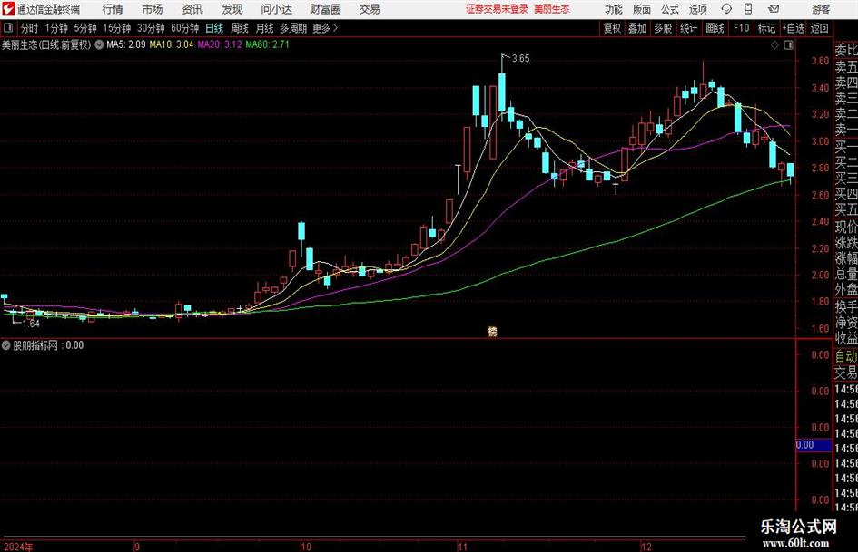
Task: Click the 自动 label in right panel
Action: 846,357
